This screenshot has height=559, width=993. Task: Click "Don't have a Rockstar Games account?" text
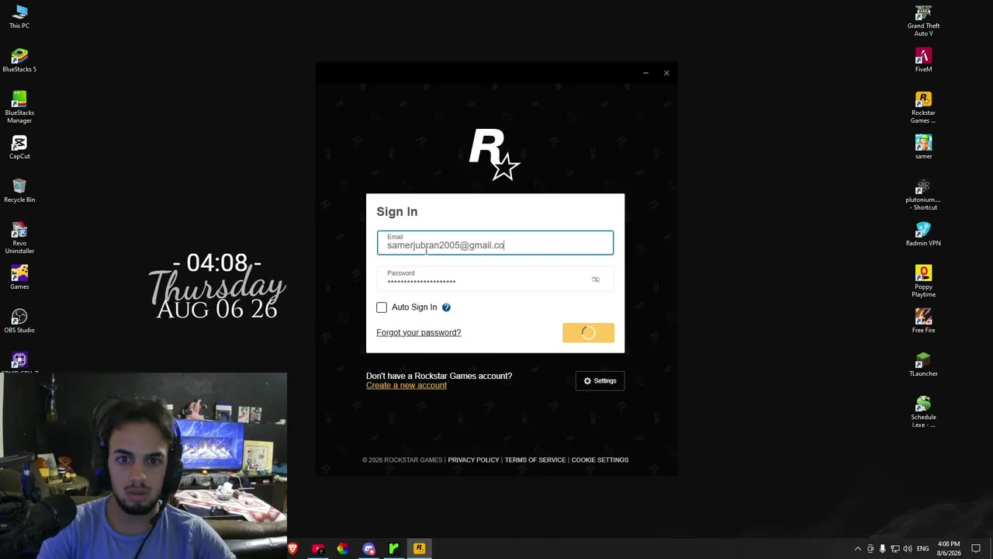point(439,376)
